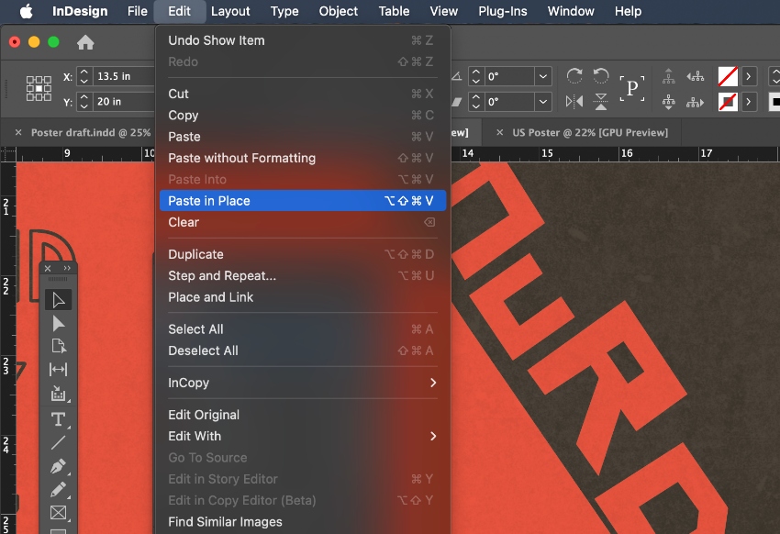Click the Home icon
The image size is (780, 534).
pos(85,42)
